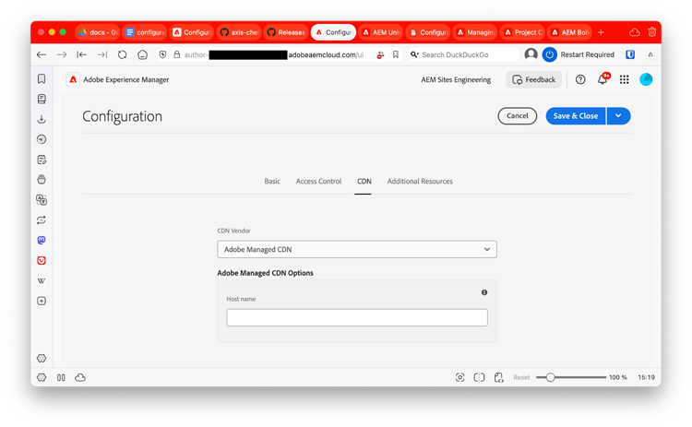Switch to the AEM Uni browser tab

click(x=381, y=32)
